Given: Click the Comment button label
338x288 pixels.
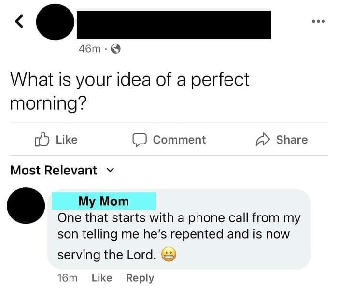Looking at the screenshot, I should tap(179, 140).
